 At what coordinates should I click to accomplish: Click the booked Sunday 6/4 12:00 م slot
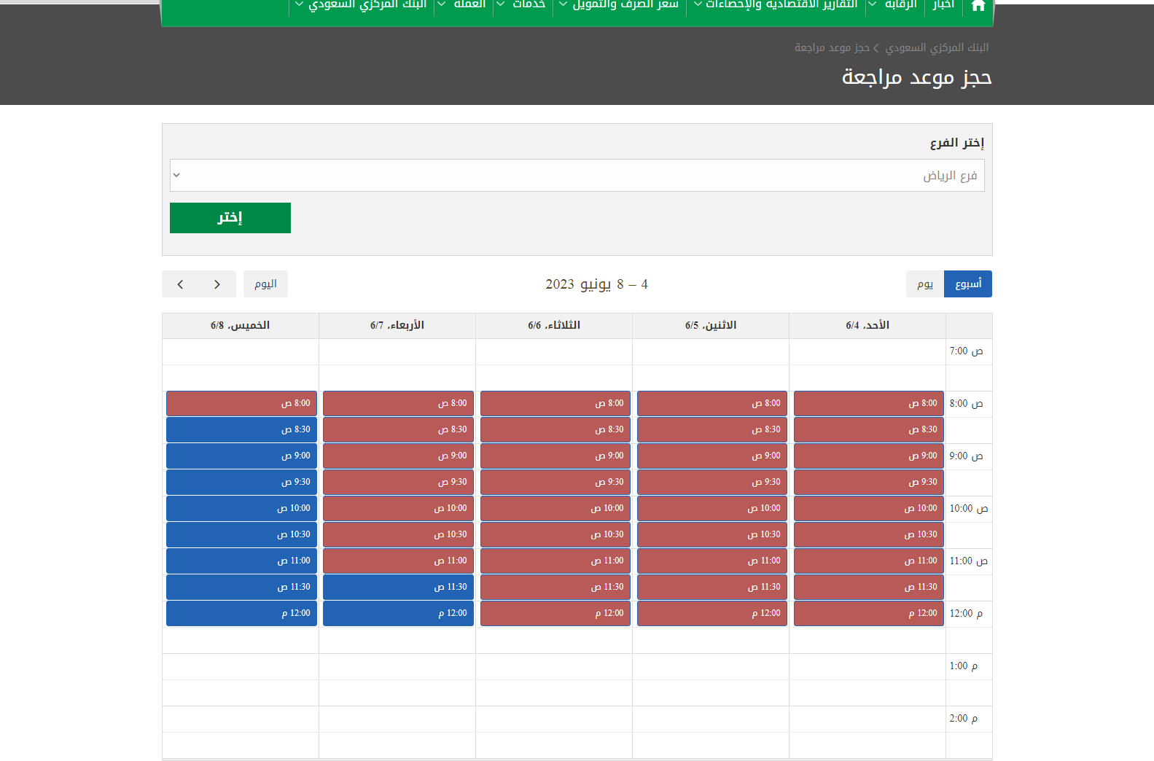(x=869, y=614)
